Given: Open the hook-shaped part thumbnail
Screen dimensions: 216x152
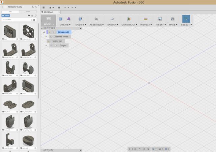Looking at the screenshot, I should pyautogui.click(x=10, y=140).
